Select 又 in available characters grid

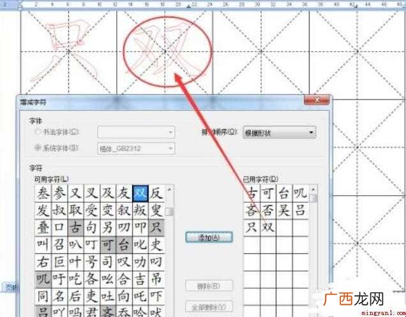[x=75, y=193]
